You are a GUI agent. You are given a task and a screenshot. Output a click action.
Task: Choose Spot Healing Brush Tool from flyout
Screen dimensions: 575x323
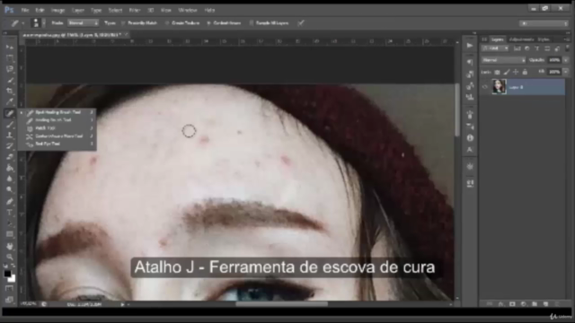pyautogui.click(x=57, y=112)
